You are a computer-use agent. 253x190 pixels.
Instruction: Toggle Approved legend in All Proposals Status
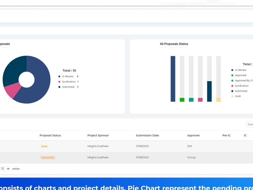point(239,75)
